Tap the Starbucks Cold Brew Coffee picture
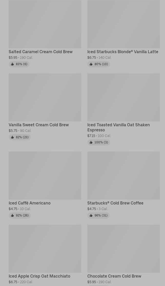Image resolution: width=165 pixels, height=286 pixels. tap(123, 176)
